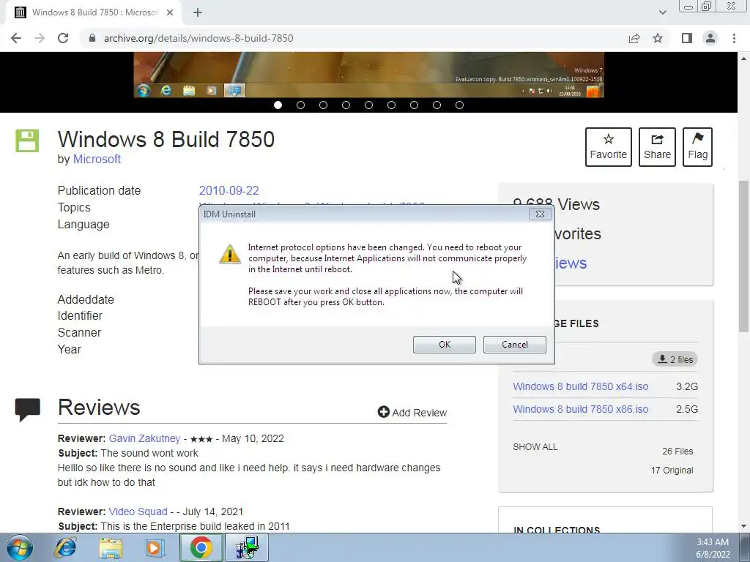
Task: Flag this item with the Flag button
Action: pyautogui.click(x=697, y=146)
